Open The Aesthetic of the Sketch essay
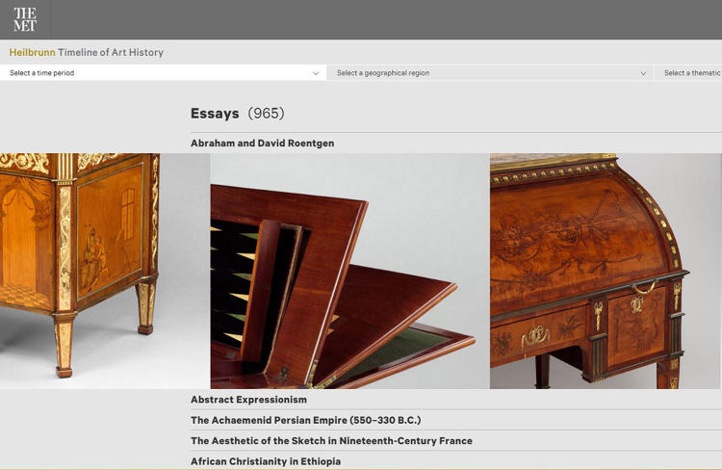Screen dimensions: 722x470 [x=331, y=441]
